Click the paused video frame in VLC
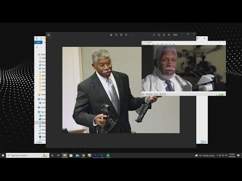The width and height of the screenshot is (242, 181). [184, 68]
